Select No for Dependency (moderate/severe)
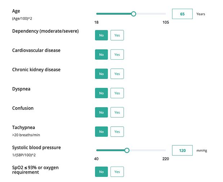This screenshot has height=182, width=223. point(101,35)
